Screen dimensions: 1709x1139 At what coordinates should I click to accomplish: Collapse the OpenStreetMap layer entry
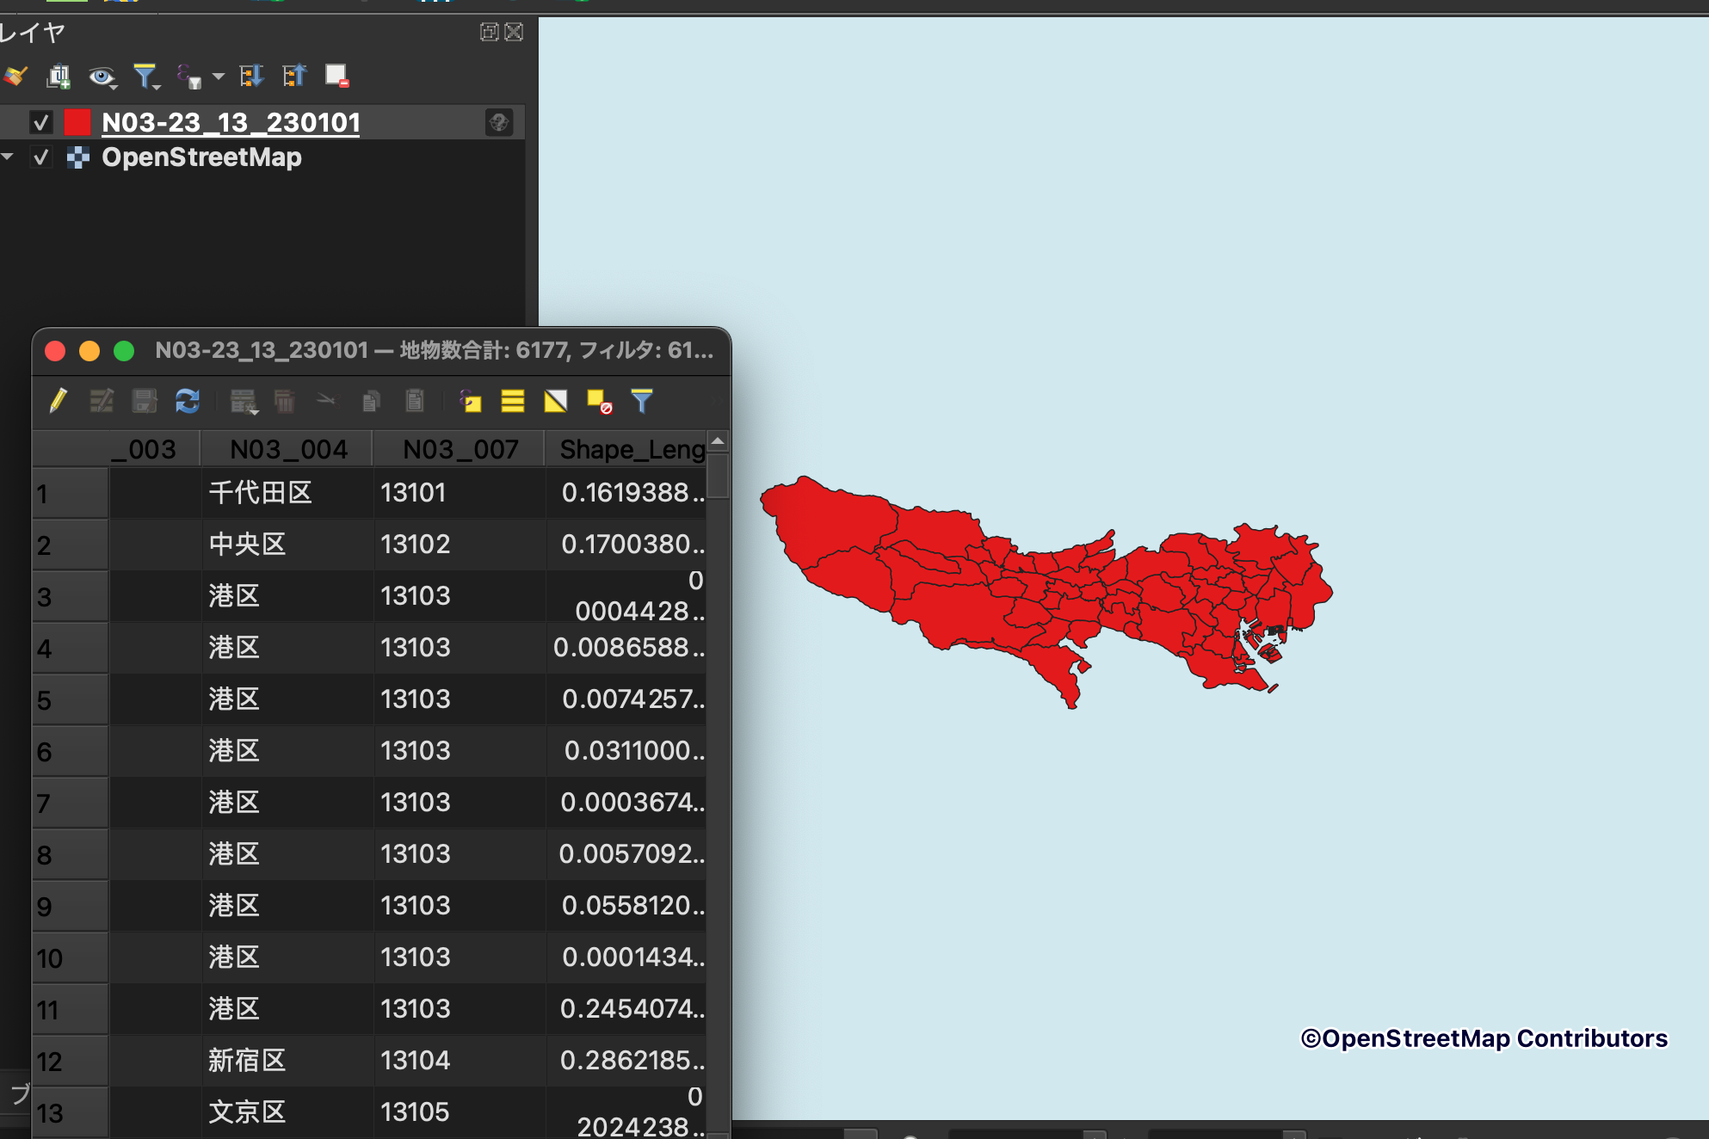click(x=9, y=157)
